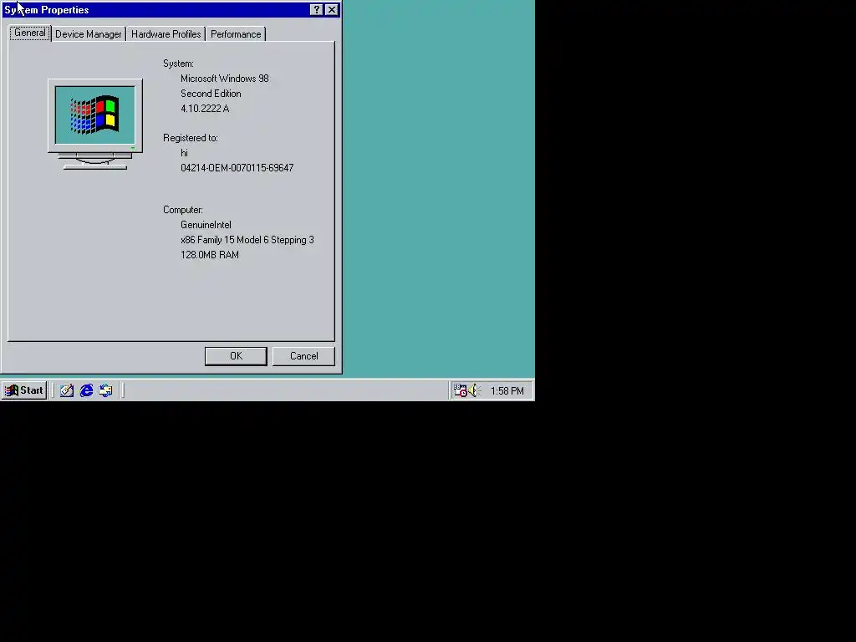Click the GenuineIntel text
This screenshot has width=856, height=642.
click(206, 225)
